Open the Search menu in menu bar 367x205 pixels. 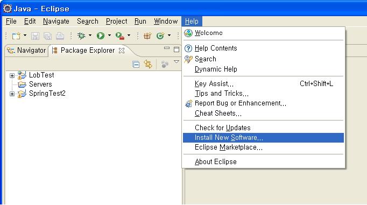point(88,22)
